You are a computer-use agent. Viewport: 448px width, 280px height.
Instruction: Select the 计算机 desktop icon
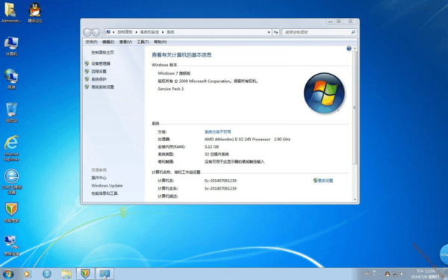pos(11,46)
